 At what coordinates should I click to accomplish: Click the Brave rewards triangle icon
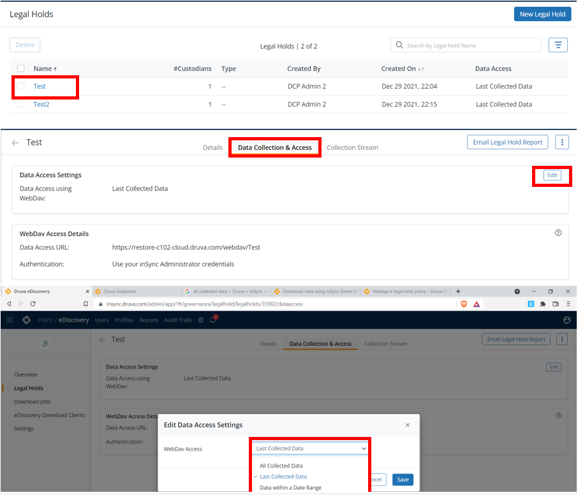click(477, 304)
